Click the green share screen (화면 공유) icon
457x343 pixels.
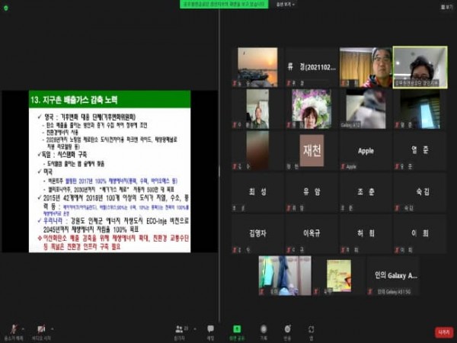click(x=237, y=329)
